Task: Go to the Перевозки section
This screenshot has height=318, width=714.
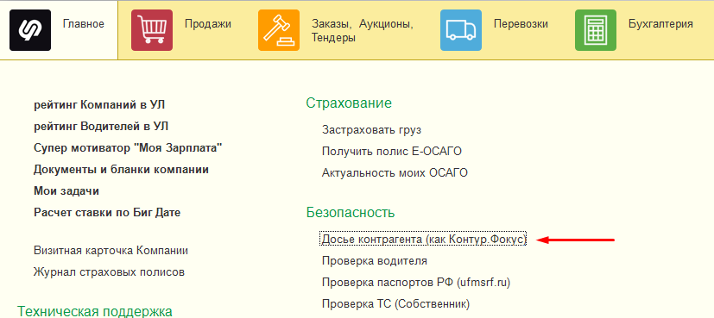Action: point(521,24)
